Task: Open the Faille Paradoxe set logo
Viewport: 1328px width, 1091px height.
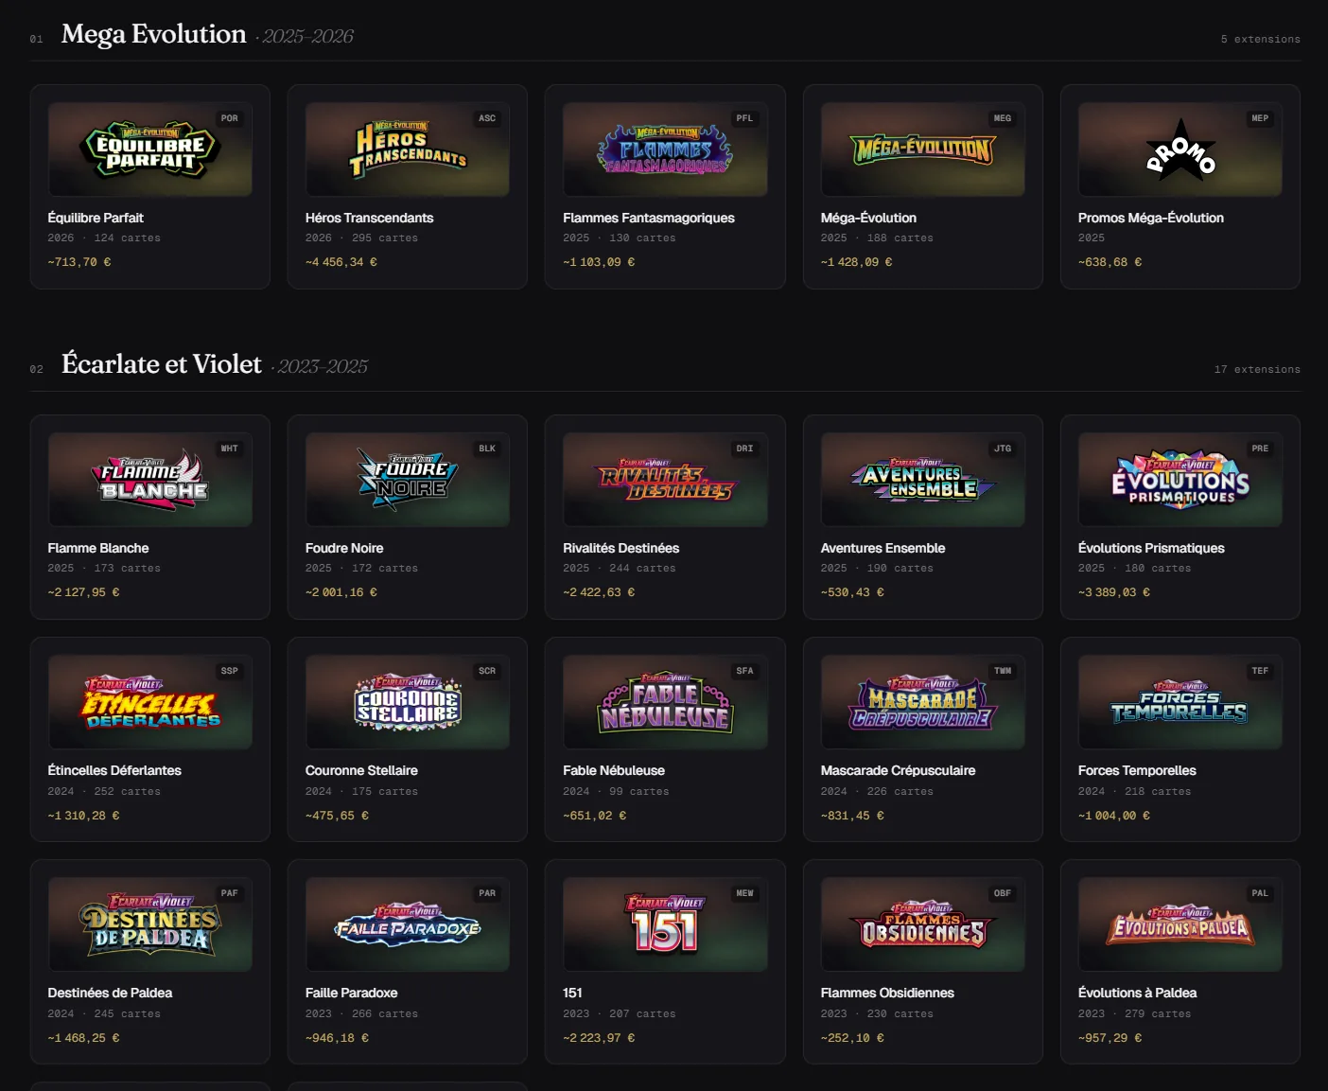Action: coord(408,924)
